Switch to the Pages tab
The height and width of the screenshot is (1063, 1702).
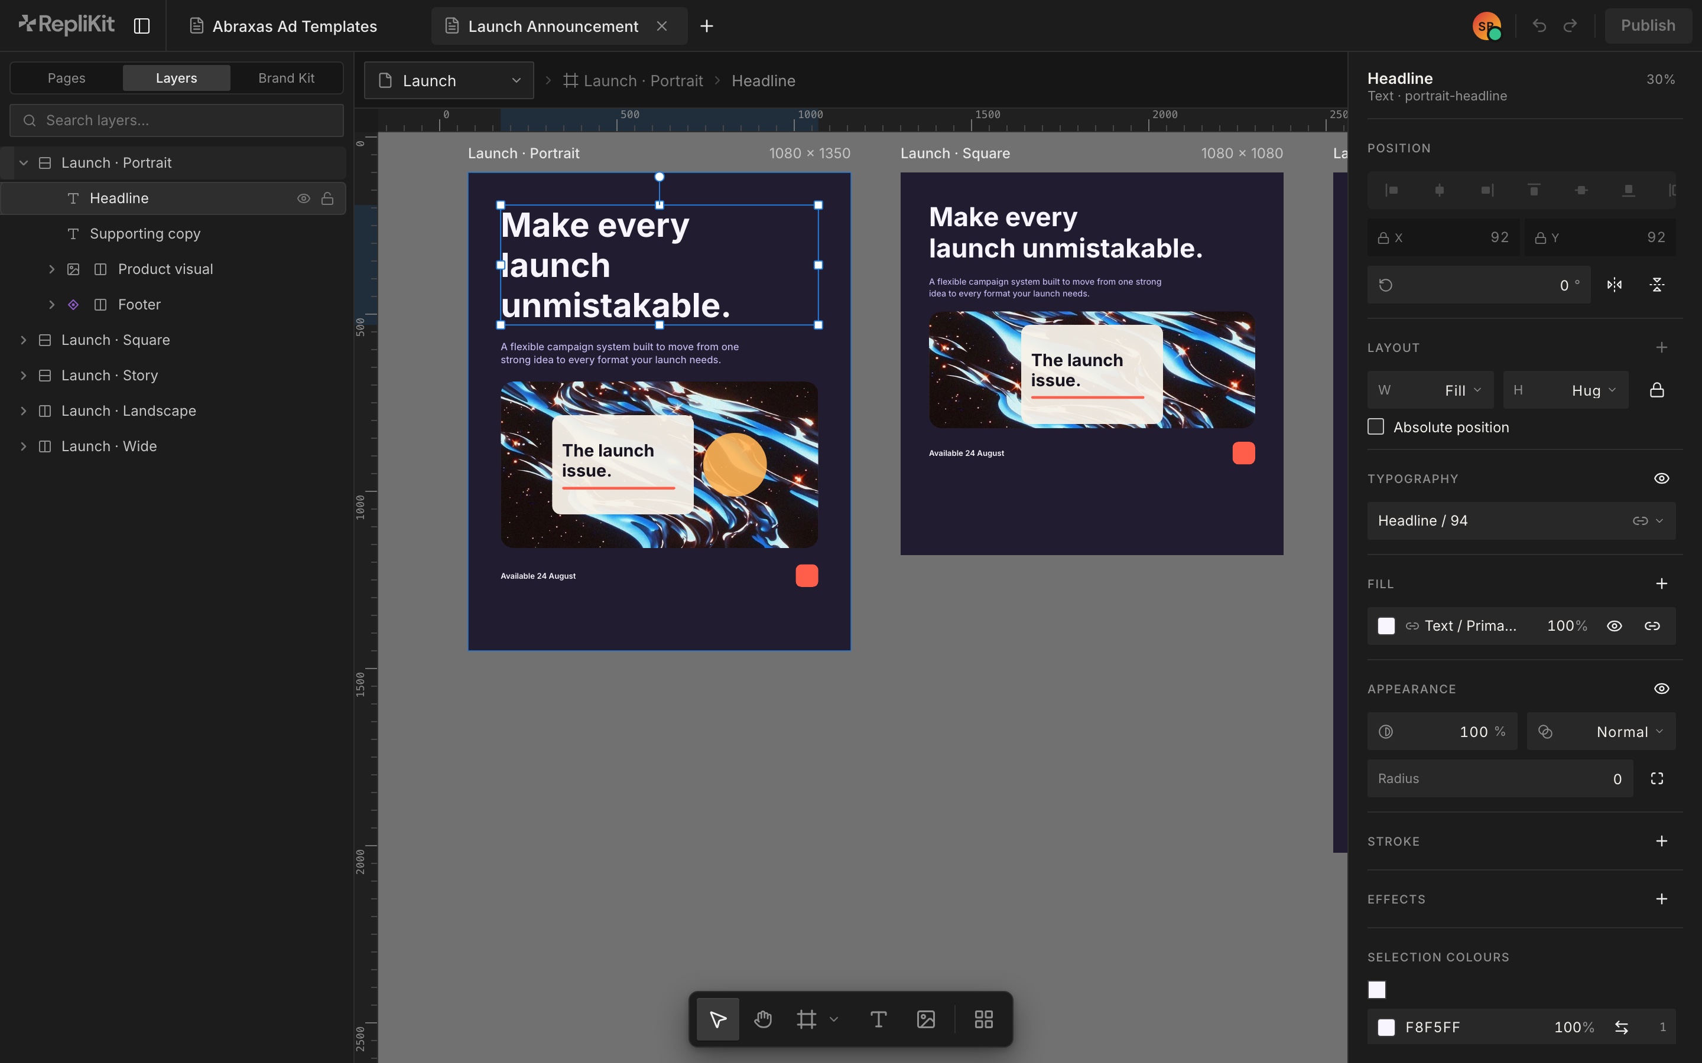pos(66,78)
